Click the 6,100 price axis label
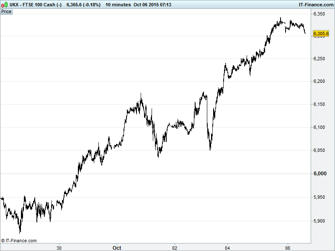Viewport: 335px width, 251px height. pos(320,127)
